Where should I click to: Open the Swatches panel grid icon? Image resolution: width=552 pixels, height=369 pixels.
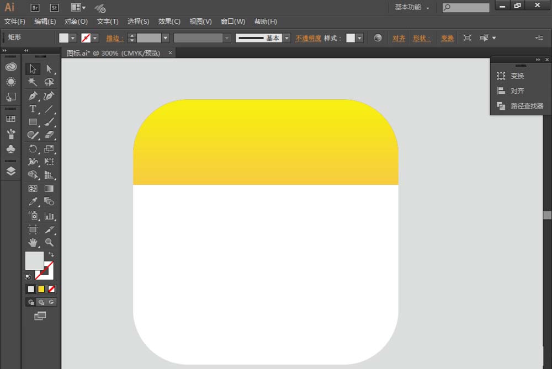[x=11, y=119]
